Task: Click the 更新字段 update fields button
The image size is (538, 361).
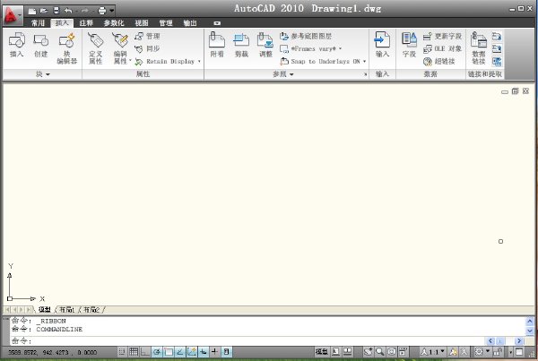Action: [x=442, y=36]
